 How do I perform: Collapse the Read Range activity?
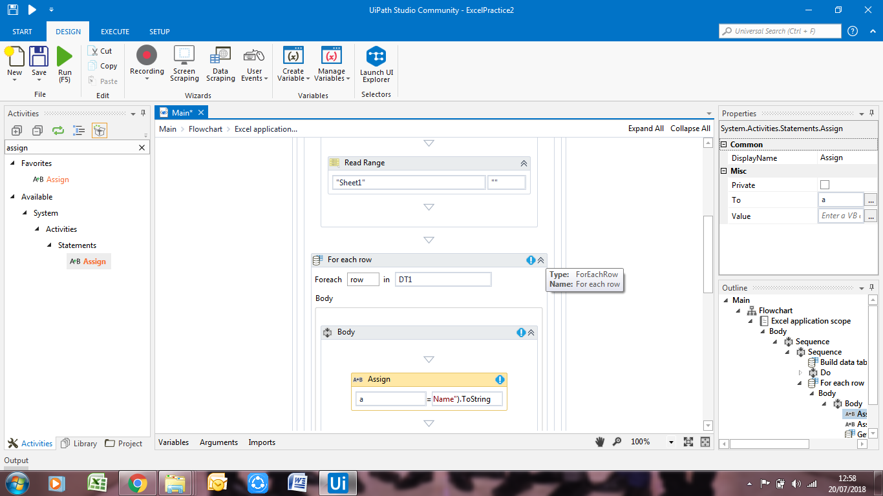pyautogui.click(x=524, y=163)
